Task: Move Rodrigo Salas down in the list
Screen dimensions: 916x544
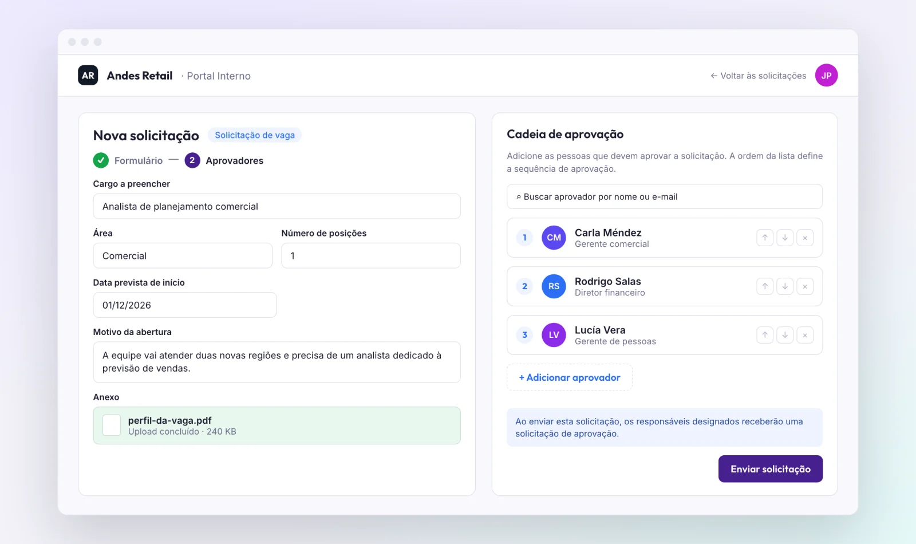Action: [785, 286]
